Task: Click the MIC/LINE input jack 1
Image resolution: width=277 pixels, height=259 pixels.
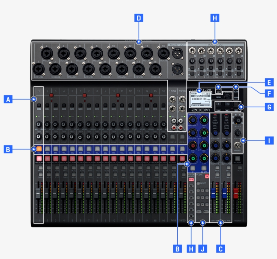Action: 38,69
